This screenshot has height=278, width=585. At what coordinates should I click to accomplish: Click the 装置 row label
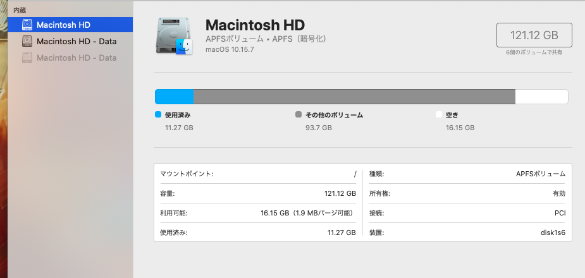(x=376, y=233)
